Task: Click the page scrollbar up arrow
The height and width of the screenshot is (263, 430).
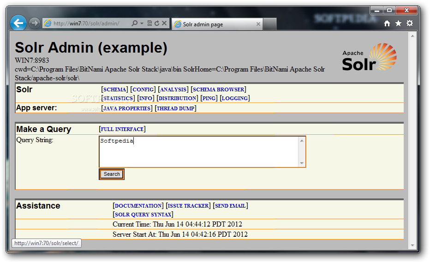Action: 412,36
